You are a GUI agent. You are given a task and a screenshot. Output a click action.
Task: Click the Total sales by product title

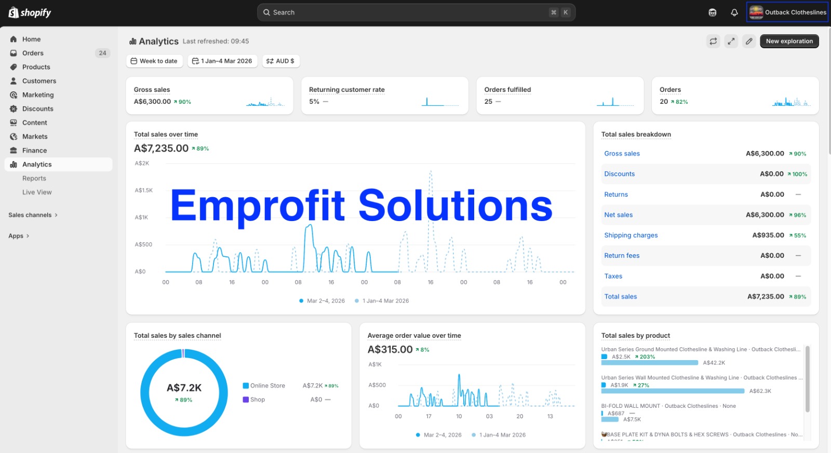[636, 336]
